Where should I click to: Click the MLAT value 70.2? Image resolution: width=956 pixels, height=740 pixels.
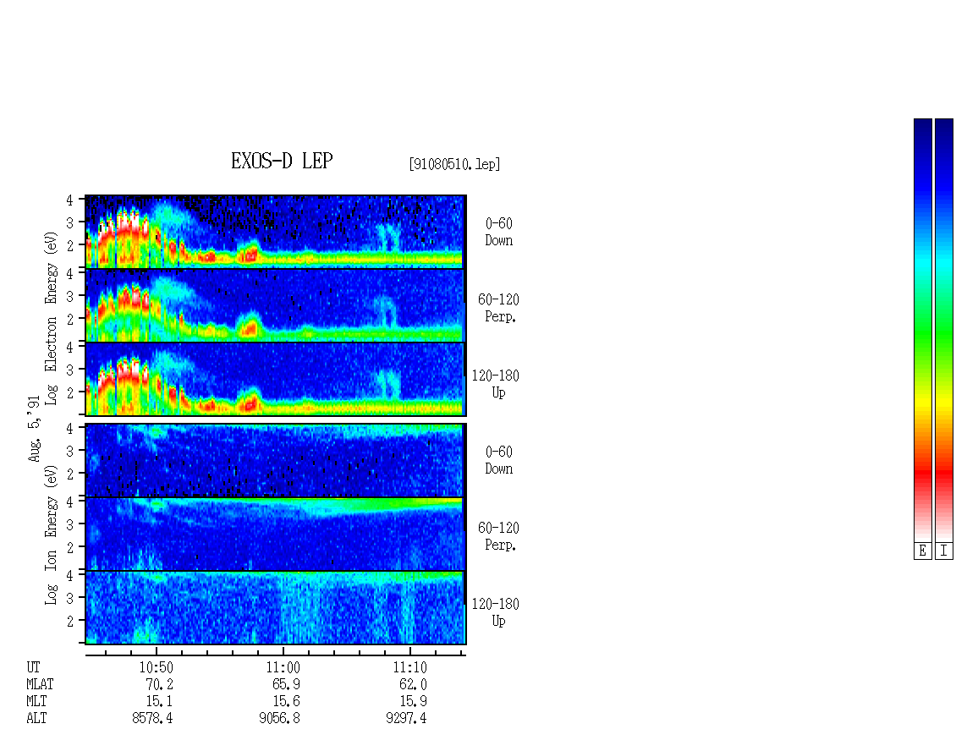pos(158,684)
